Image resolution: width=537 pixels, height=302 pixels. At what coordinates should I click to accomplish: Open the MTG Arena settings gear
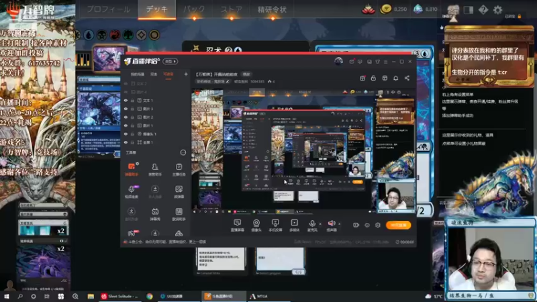coord(497,9)
